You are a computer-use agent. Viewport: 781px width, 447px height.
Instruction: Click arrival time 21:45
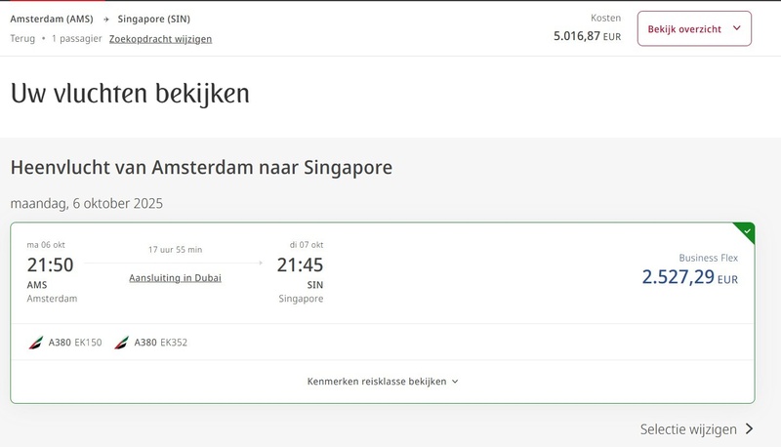coord(300,264)
